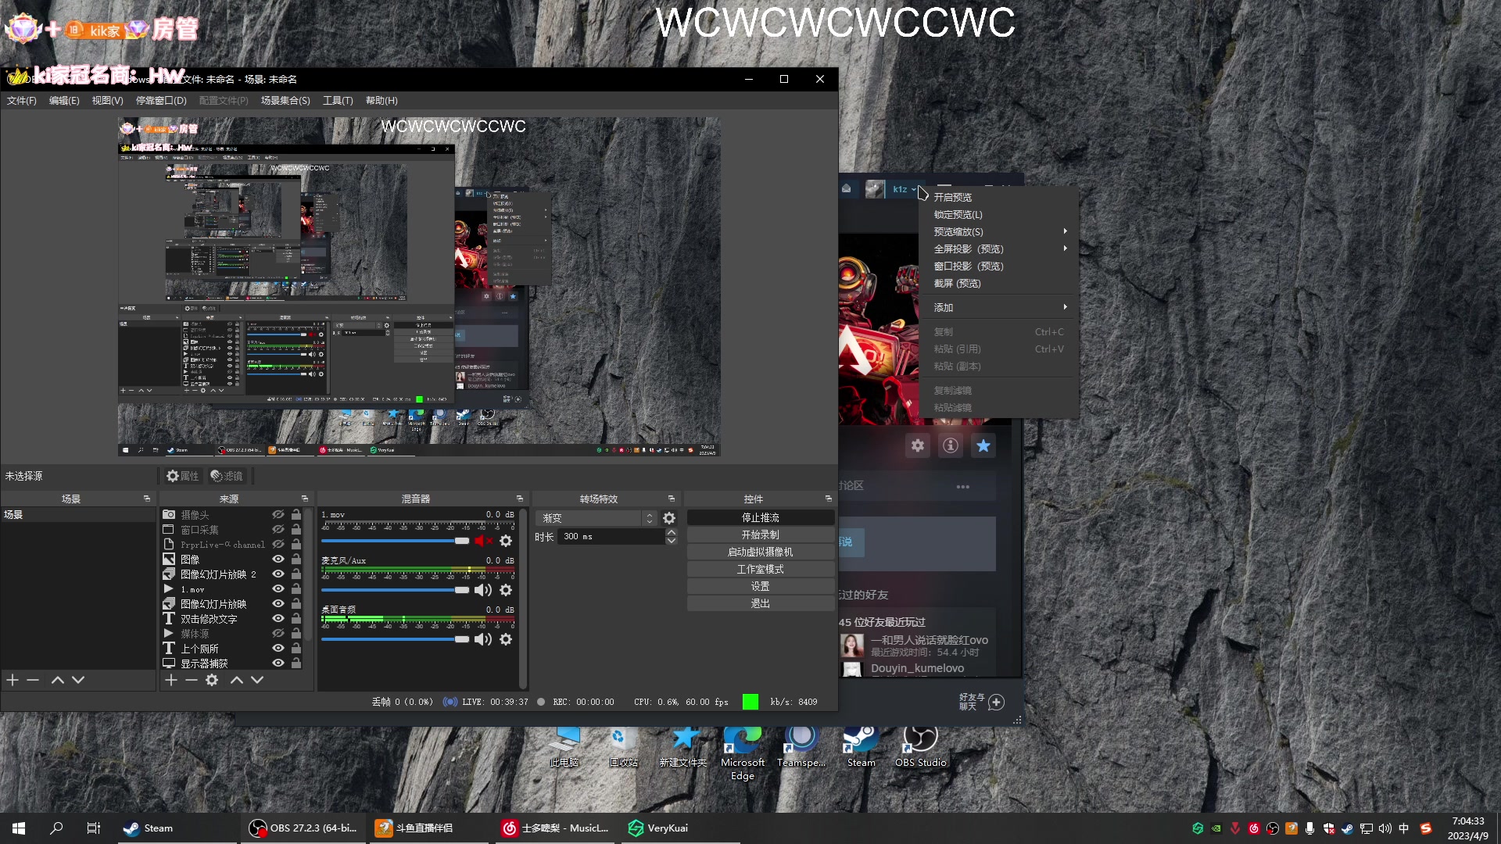The image size is (1501, 844).
Task: Increase the 时长 duration with up arrow
Action: click(x=671, y=533)
